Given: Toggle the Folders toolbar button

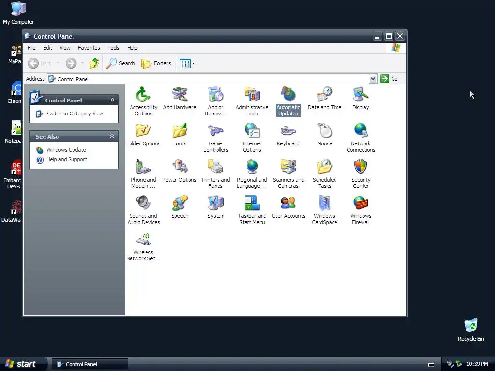Looking at the screenshot, I should [x=156, y=63].
